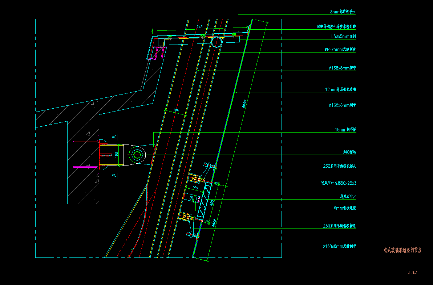Viewport: 433px width, 285px height.
Task: Click the ø89x5mm seamless steel pipe label
Action: 340,49
